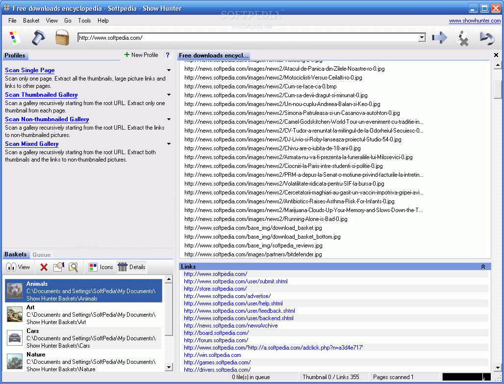
Task: Open the File menu
Action: tap(12, 20)
